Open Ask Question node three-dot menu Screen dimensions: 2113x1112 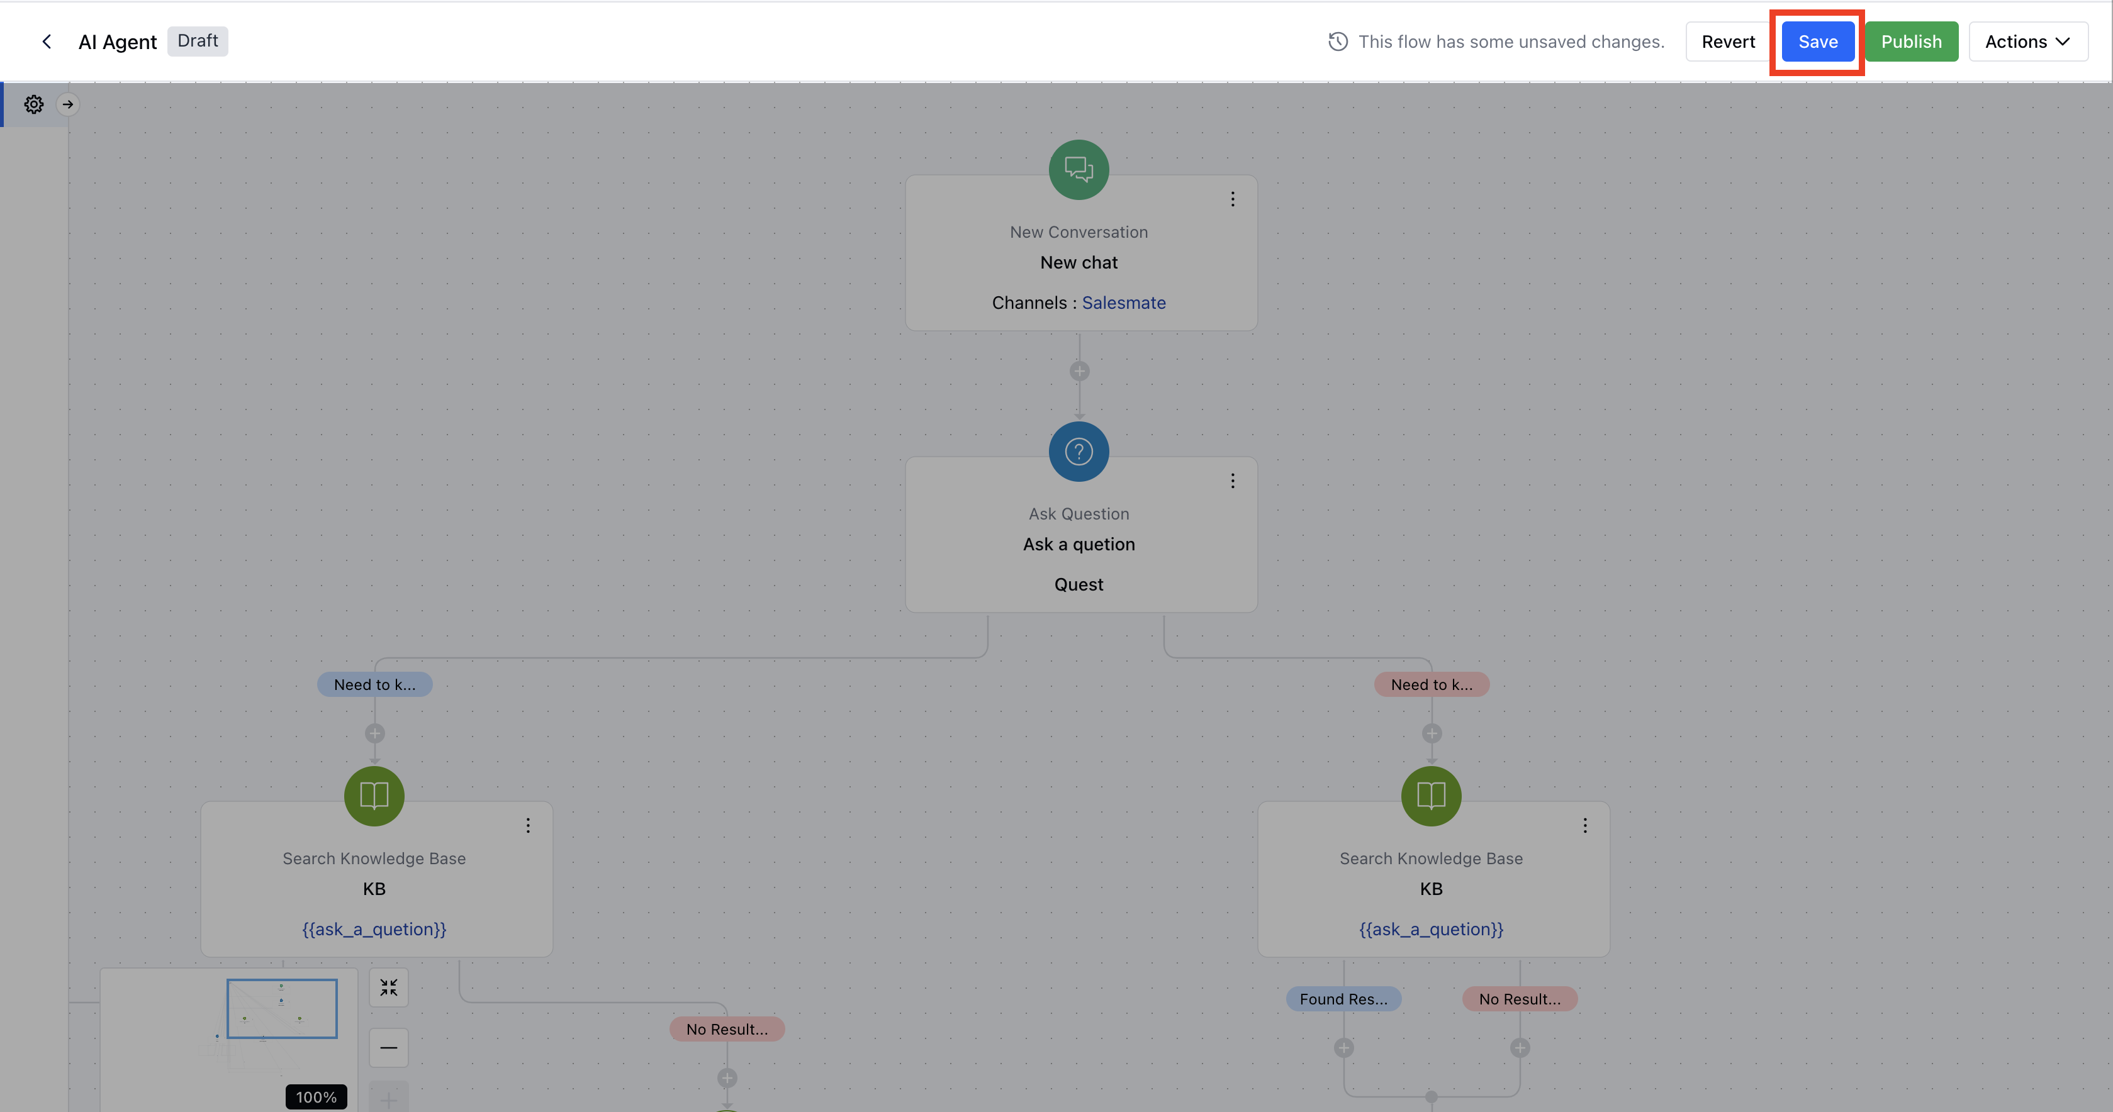click(x=1232, y=481)
